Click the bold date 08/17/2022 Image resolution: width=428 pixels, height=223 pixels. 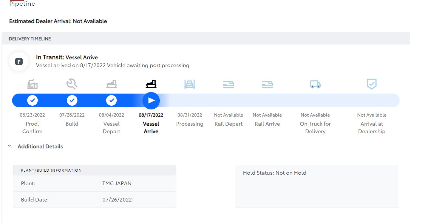(x=151, y=115)
